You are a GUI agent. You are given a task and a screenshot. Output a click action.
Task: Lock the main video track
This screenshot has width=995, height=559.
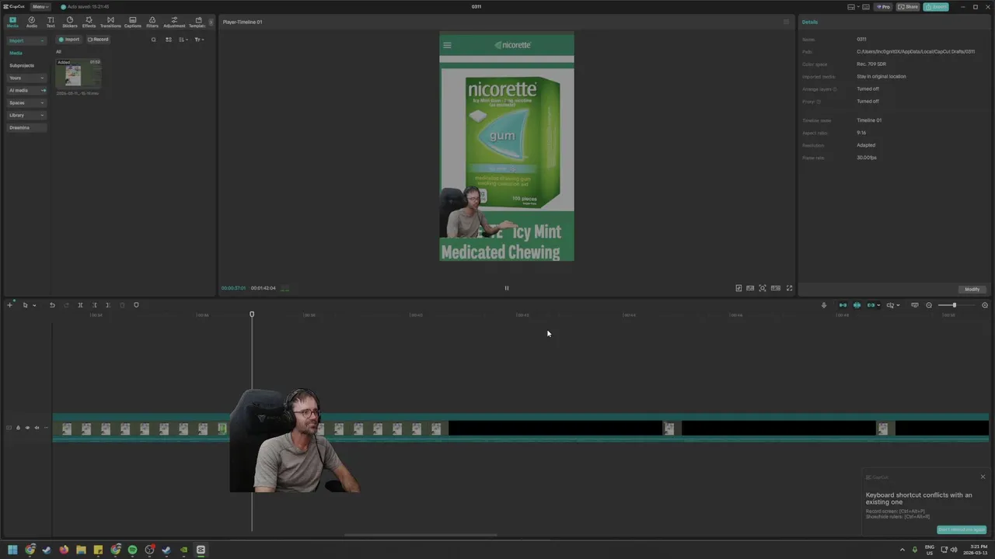(18, 428)
